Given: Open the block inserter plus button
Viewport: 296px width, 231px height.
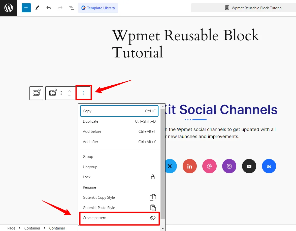Looking at the screenshot, I should pyautogui.click(x=26, y=8).
